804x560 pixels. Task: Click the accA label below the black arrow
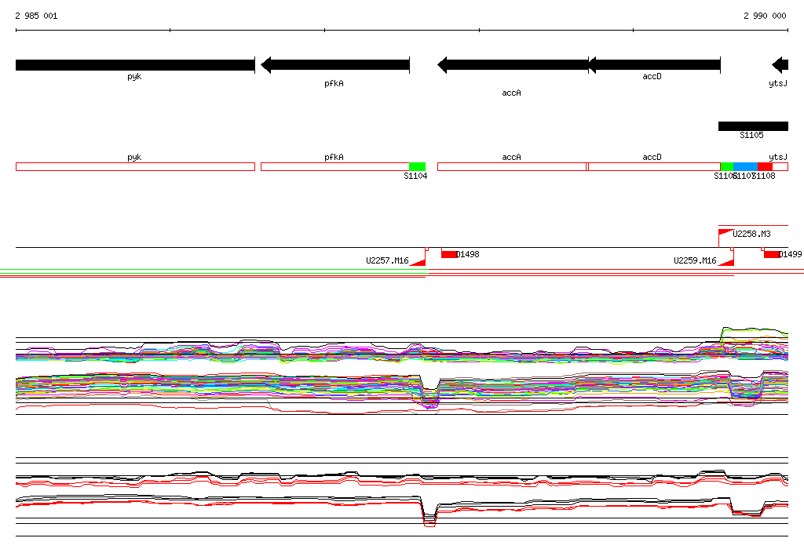(x=512, y=93)
